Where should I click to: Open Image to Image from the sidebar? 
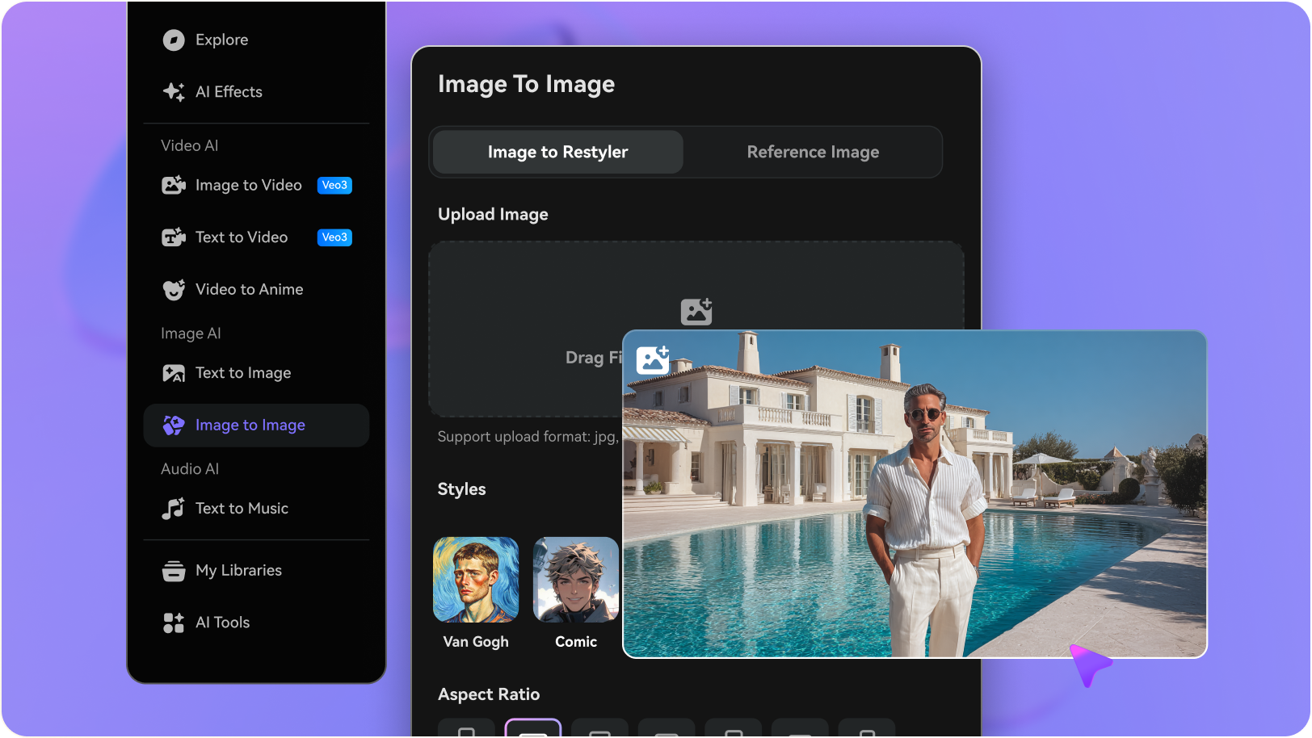[250, 425]
